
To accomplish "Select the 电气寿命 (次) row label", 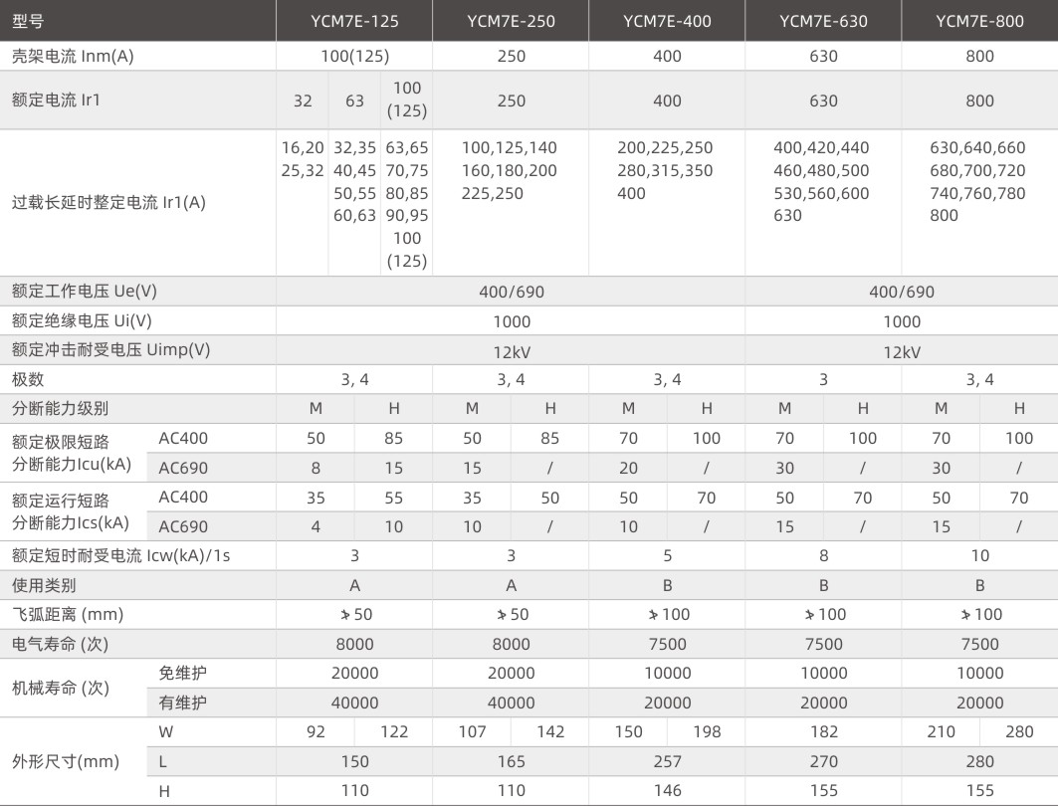I will point(60,644).
